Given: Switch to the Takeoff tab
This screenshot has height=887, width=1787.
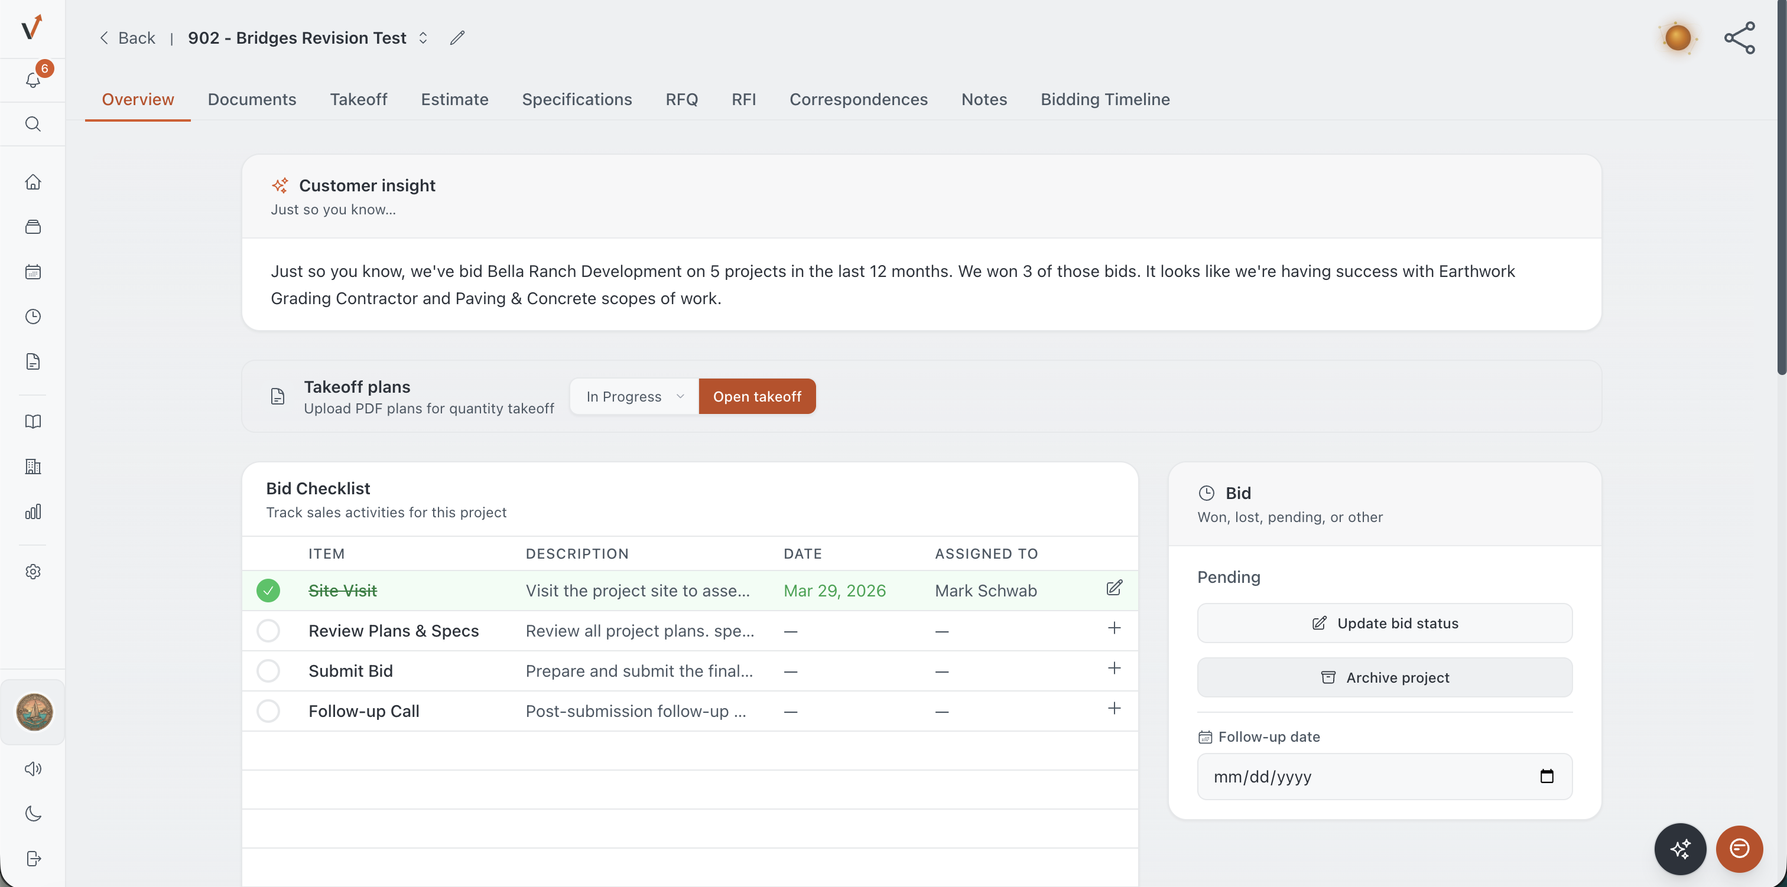Looking at the screenshot, I should coord(358,99).
